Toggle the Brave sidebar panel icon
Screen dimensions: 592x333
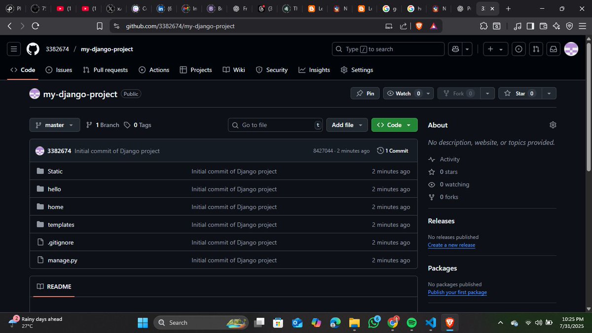530,26
